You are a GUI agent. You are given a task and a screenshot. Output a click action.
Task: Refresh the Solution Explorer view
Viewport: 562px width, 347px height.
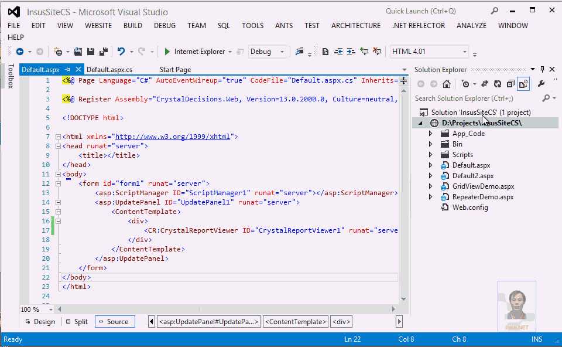click(x=498, y=84)
